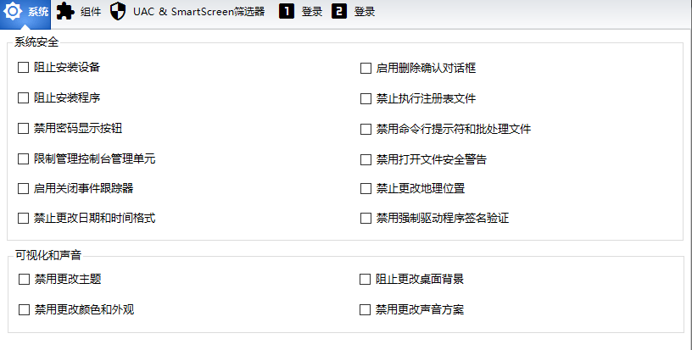This screenshot has height=350, width=692.
Task: Enable 限制管理控制台管理单元
Action: click(24, 158)
